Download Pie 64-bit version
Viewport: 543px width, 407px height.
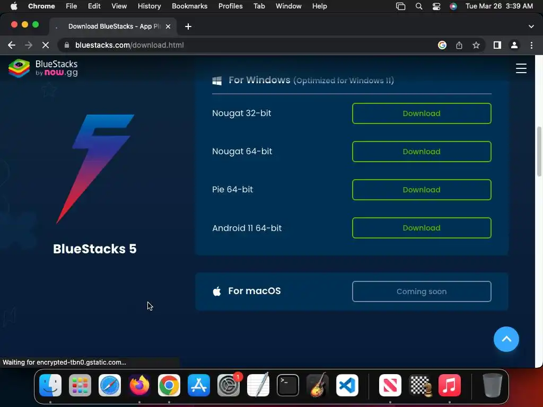tap(422, 189)
